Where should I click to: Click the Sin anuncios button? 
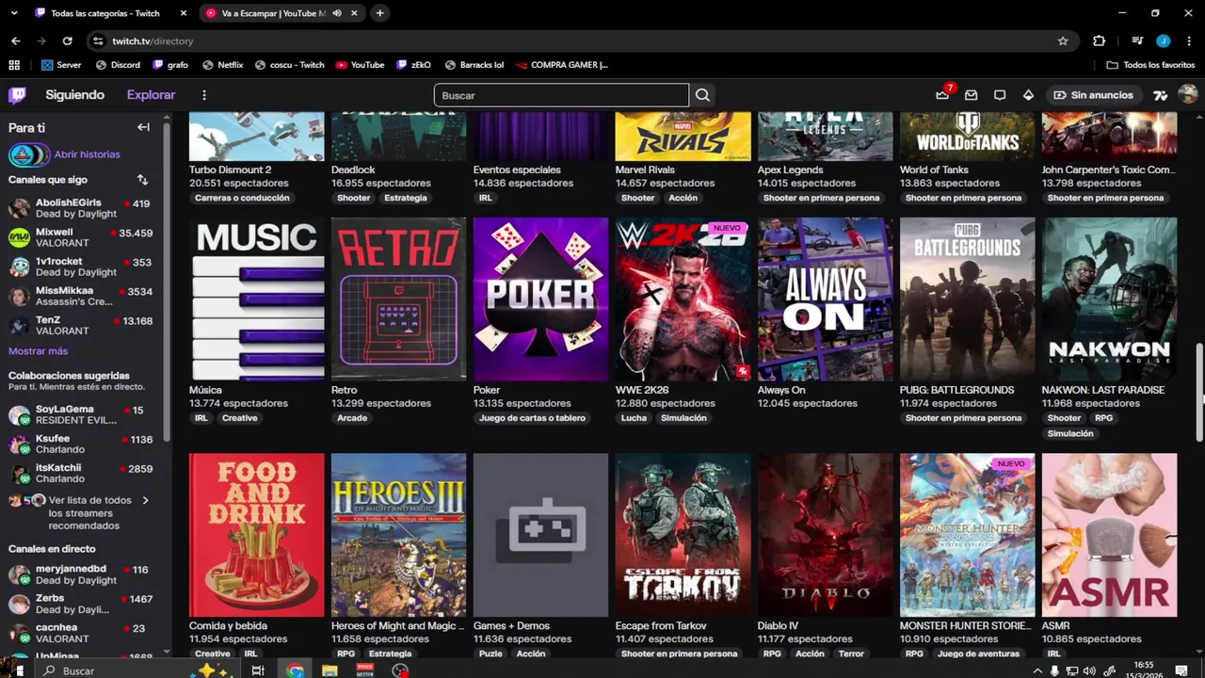(x=1093, y=95)
